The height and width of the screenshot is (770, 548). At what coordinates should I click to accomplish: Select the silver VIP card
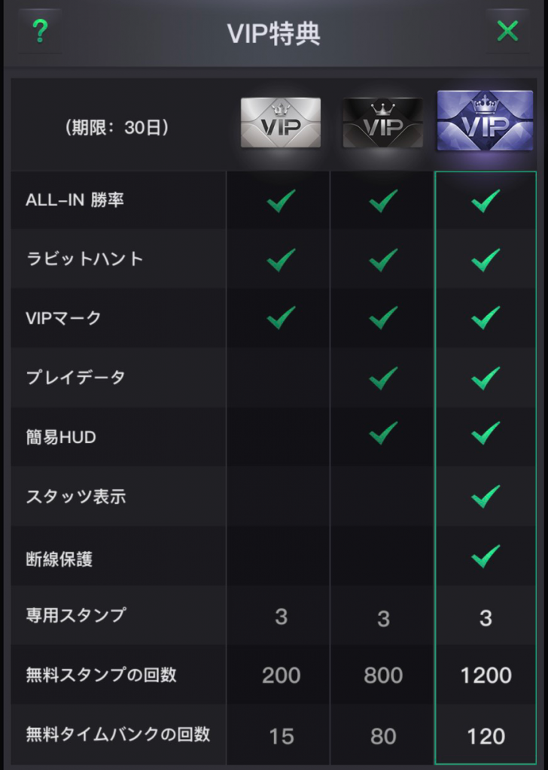(x=281, y=123)
